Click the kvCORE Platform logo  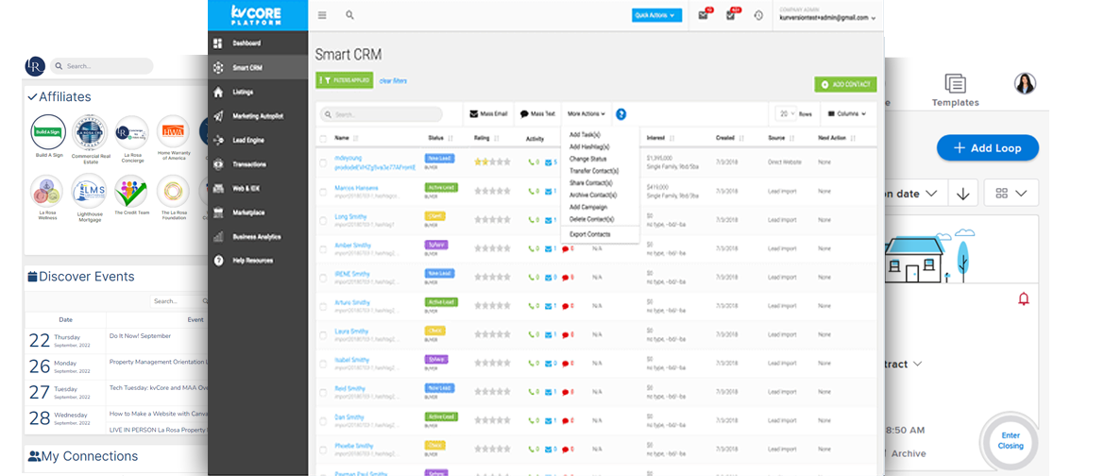click(258, 15)
